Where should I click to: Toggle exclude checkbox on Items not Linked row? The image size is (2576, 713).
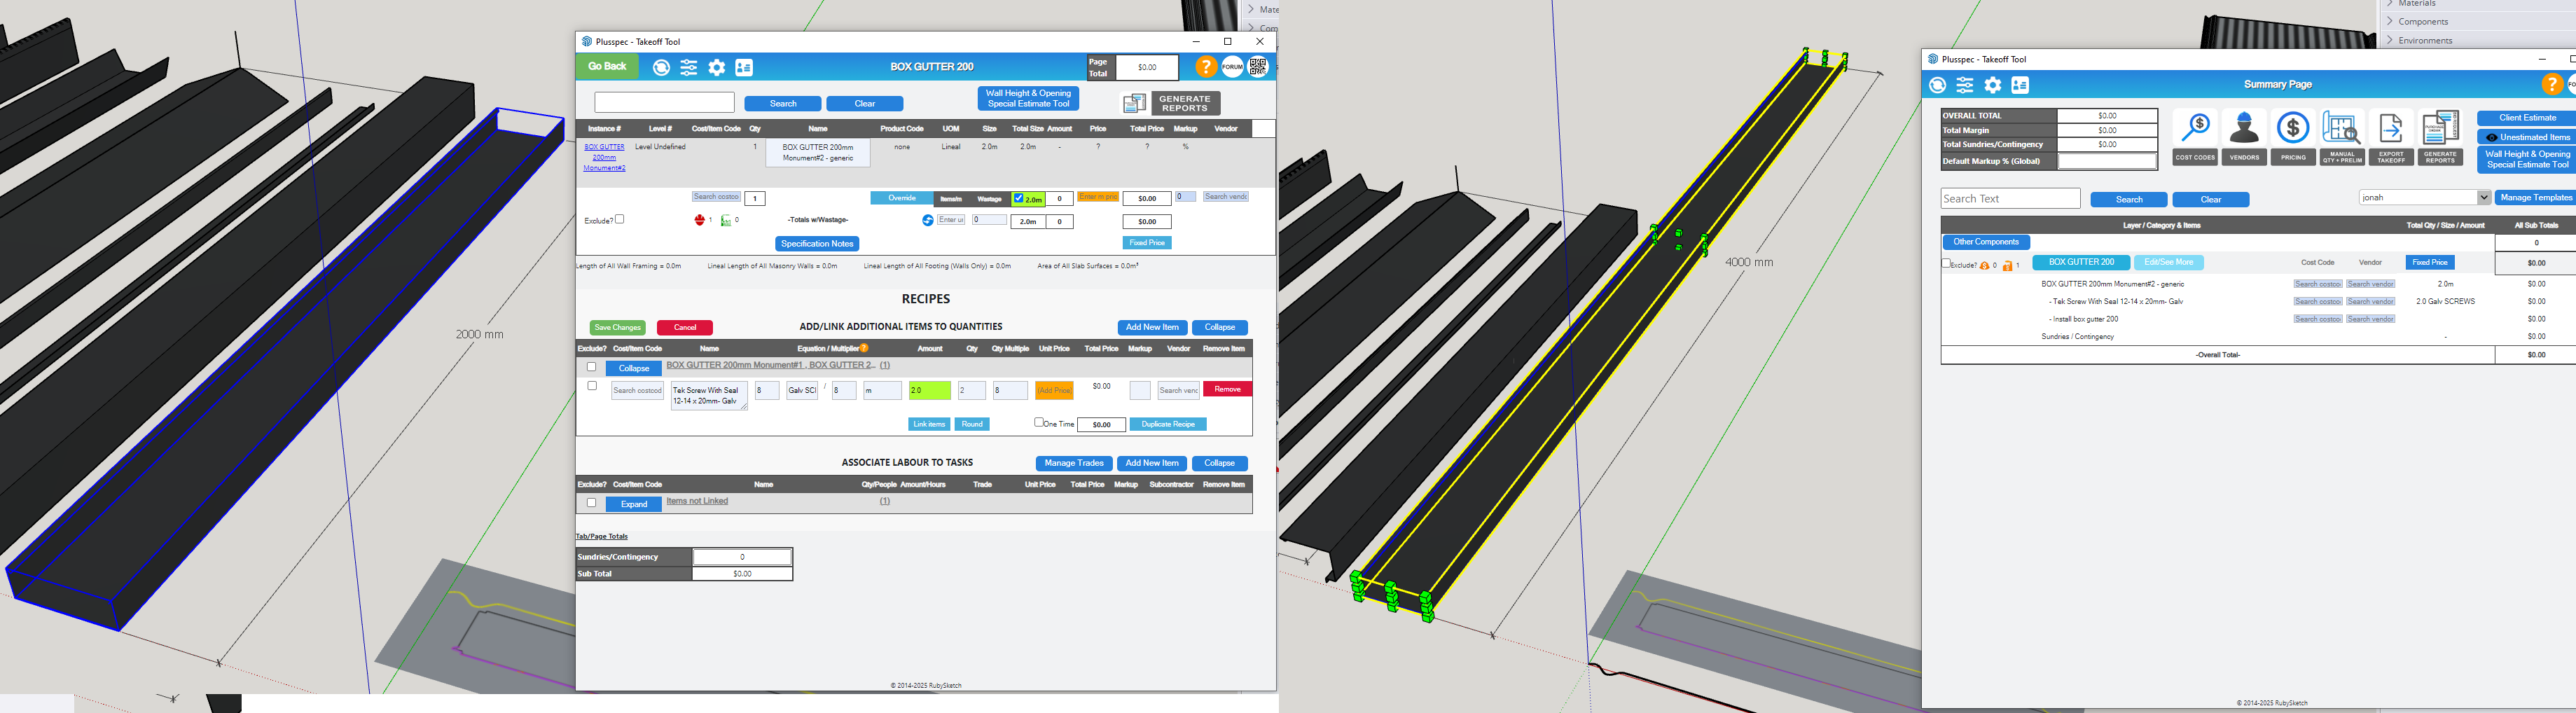(592, 503)
